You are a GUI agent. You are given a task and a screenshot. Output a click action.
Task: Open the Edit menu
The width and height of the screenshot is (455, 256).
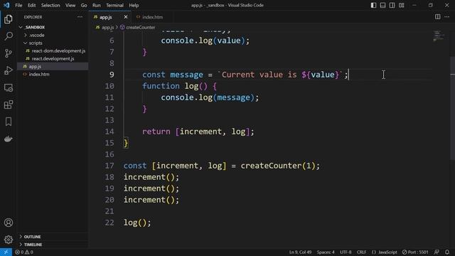[x=31, y=5]
